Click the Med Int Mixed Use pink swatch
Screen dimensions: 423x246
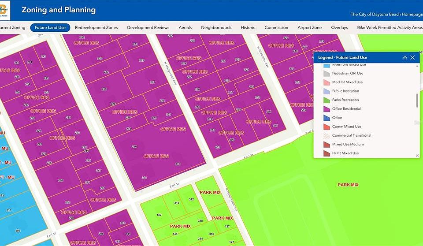point(327,82)
